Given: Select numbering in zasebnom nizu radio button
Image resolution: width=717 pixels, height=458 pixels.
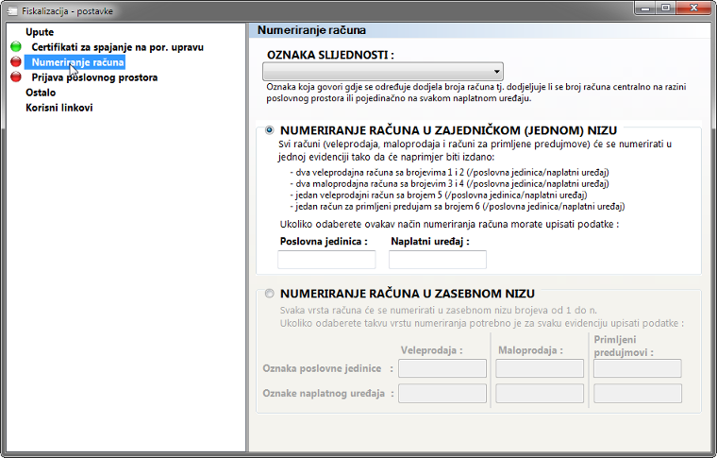Looking at the screenshot, I should [x=269, y=294].
